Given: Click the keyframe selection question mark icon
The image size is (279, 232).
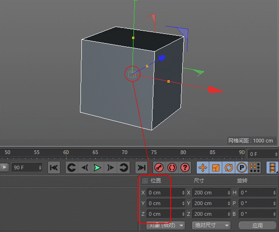Looking at the screenshot, I should click(185, 168).
